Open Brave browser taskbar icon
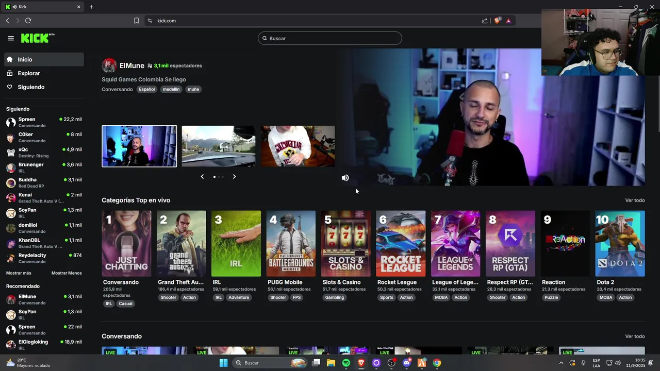The height and width of the screenshot is (371, 660). click(x=361, y=363)
